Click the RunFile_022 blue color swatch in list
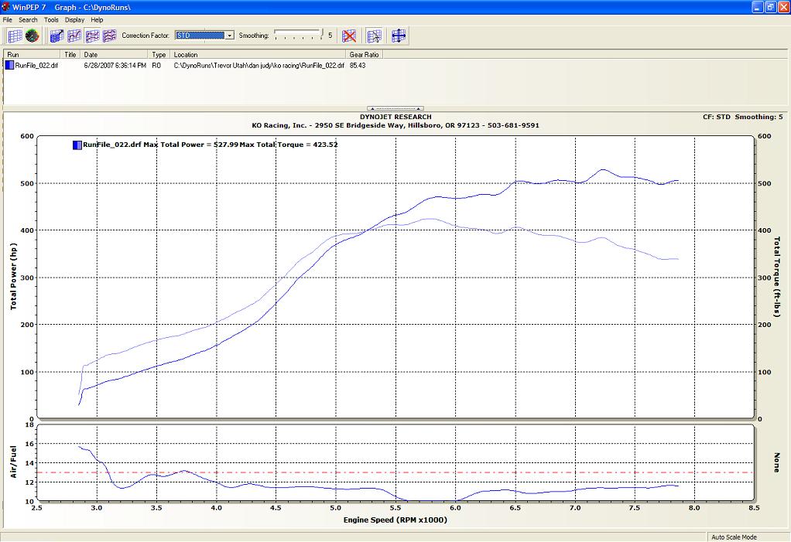Viewport: 791px width, 542px height. (9, 66)
